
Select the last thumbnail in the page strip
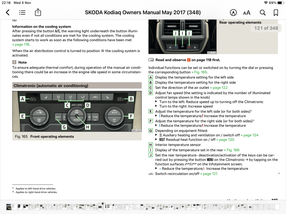tap(277, 207)
